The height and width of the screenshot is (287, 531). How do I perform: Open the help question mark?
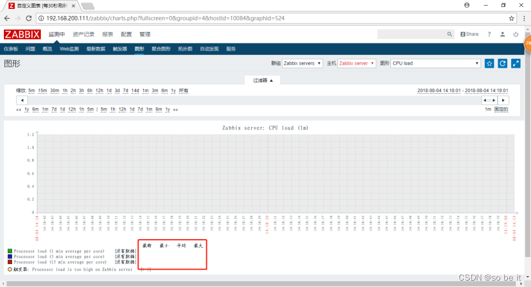point(489,35)
